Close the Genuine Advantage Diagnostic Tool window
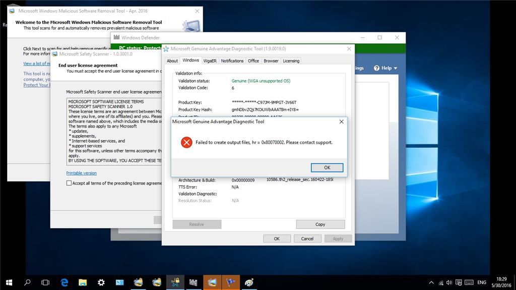 pyautogui.click(x=349, y=49)
